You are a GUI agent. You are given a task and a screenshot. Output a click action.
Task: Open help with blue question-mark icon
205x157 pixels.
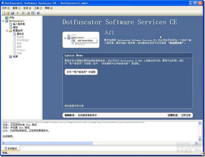(38, 13)
